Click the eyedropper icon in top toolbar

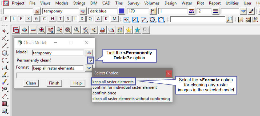251,11
